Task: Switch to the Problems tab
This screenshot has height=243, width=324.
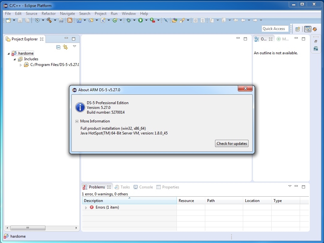Action: tap(97, 187)
